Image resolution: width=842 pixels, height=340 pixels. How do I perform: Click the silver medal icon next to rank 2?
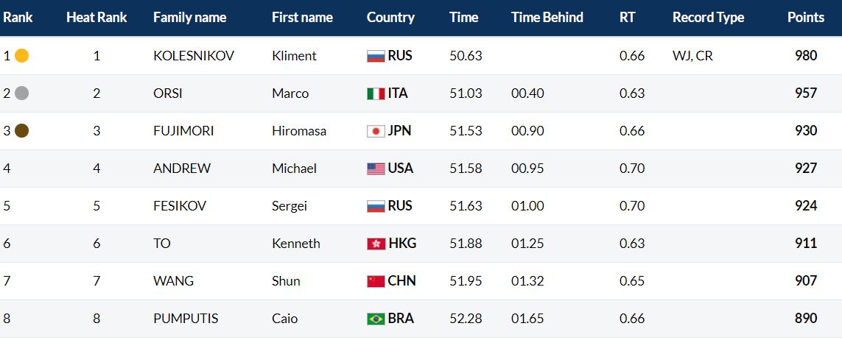22,93
